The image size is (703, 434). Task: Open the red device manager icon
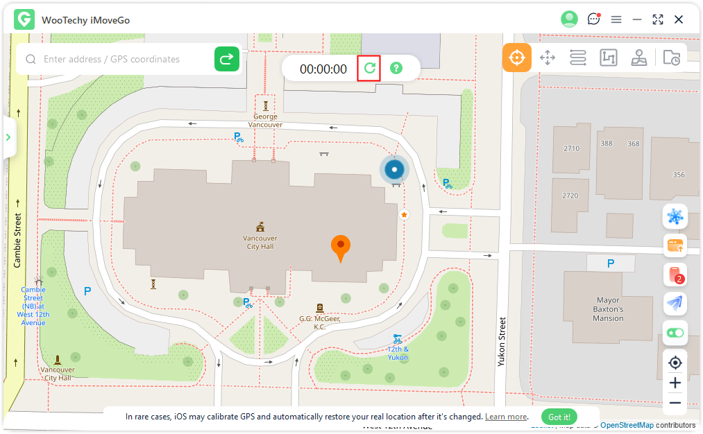coord(675,275)
